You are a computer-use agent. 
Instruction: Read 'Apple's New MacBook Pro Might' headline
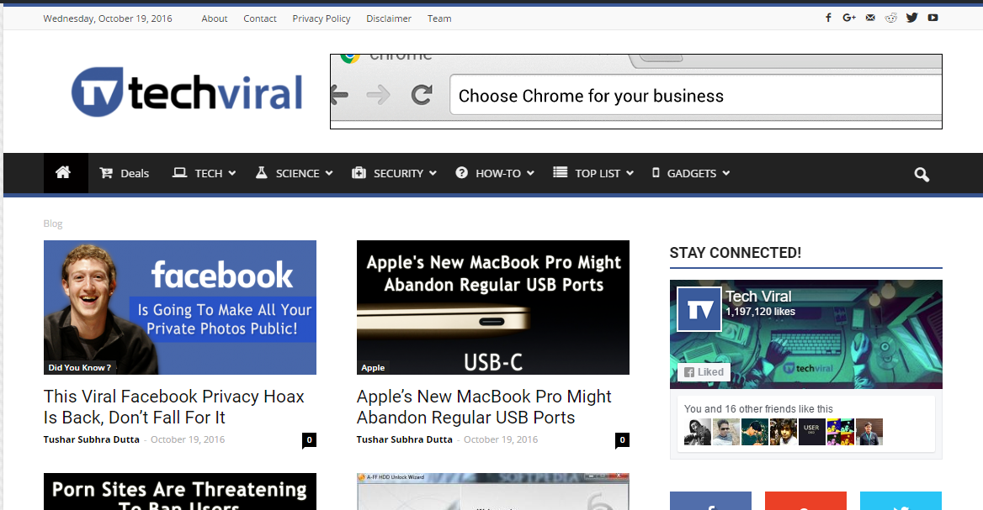point(484,407)
